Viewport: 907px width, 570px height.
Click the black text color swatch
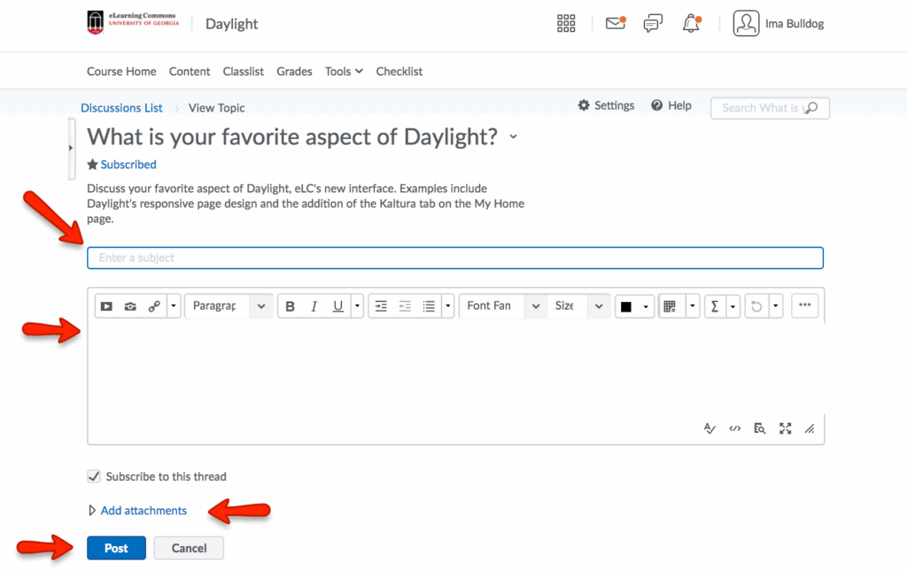coord(626,307)
